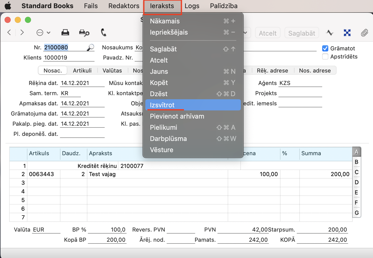Image resolution: width=373 pixels, height=258 pixels.
Task: Enable the Apstrīdēts checkbox
Action: pos(325,56)
